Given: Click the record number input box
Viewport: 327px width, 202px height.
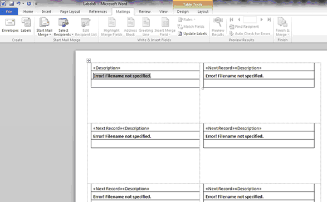Looking at the screenshot, I should pyautogui.click(x=250, y=19).
